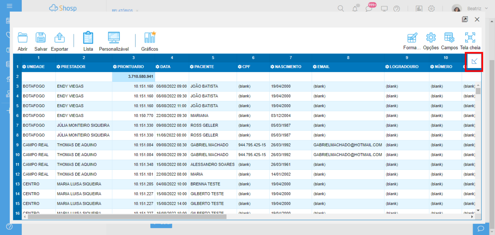Switch to Lista view
Viewport: 495px width, 235px height.
coord(88,42)
